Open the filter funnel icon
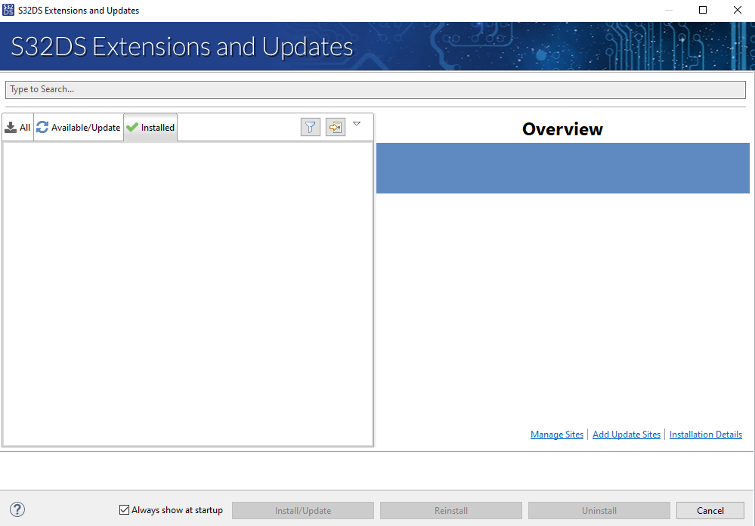Image resolution: width=755 pixels, height=526 pixels. tap(311, 127)
